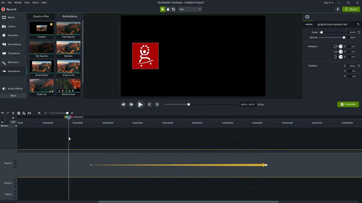This screenshot has height=203, width=362.
Task: Select the Edit arrow tool
Action: pyautogui.click(x=162, y=9)
